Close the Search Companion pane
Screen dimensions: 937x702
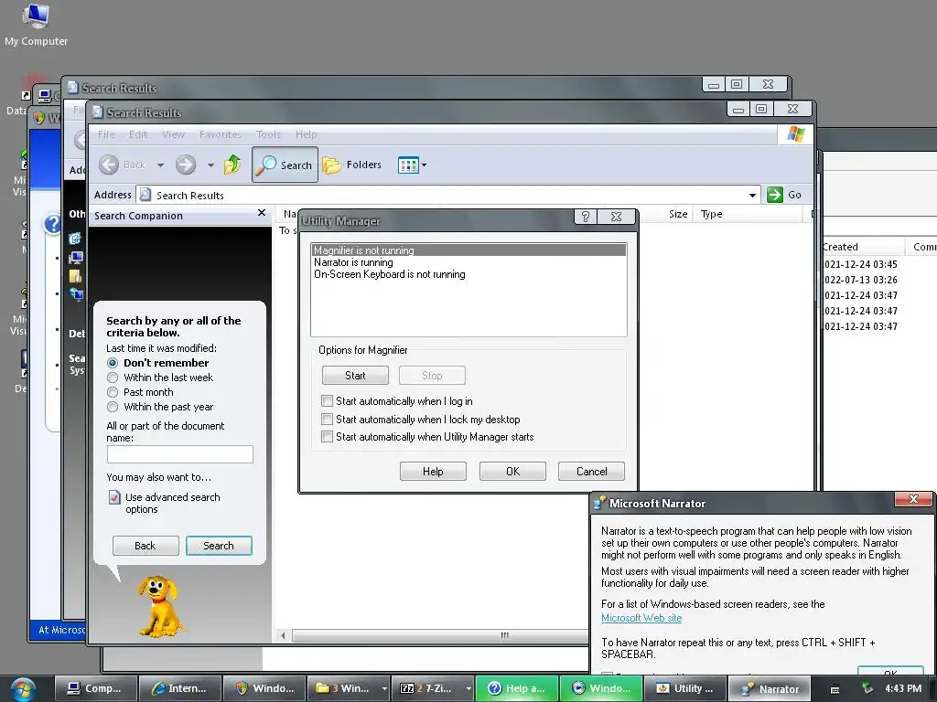261,213
